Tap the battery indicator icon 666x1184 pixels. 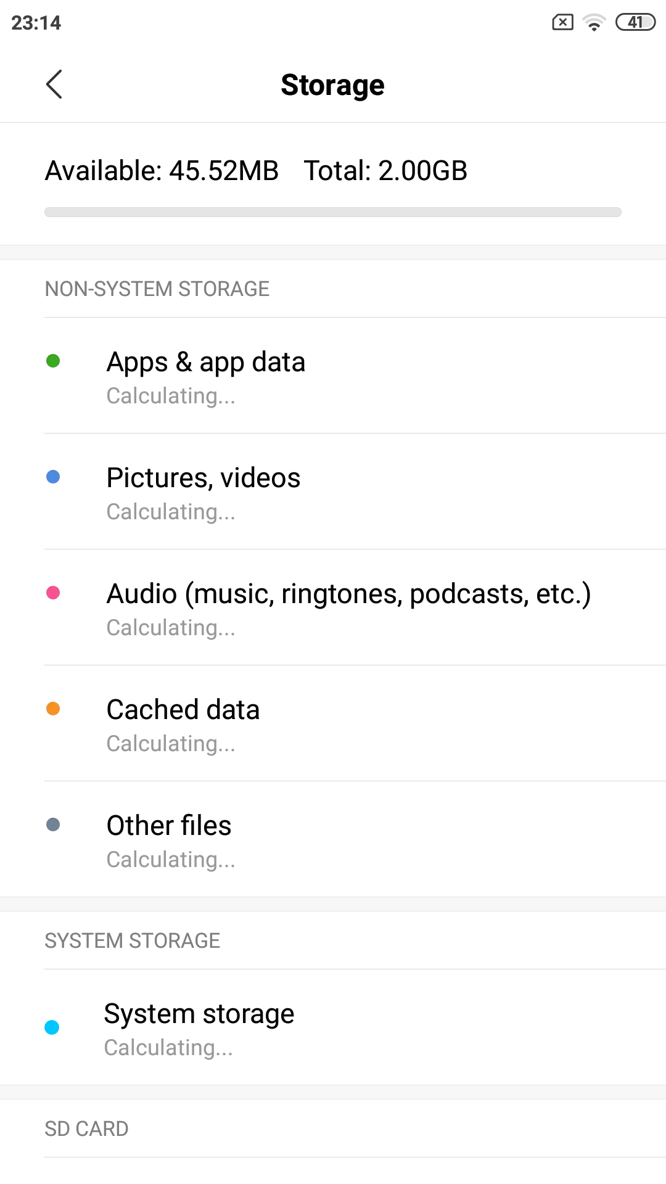[635, 23]
